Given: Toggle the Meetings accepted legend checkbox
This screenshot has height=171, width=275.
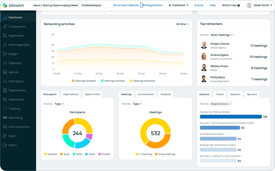Looking at the screenshot, I should tap(73, 81).
